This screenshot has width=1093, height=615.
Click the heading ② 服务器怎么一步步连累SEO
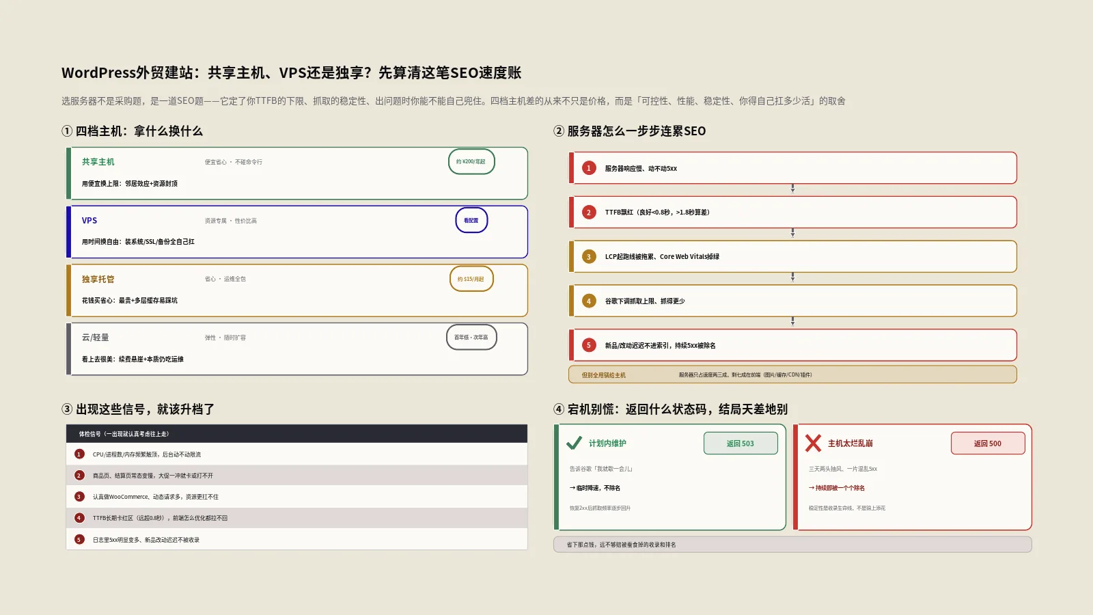(x=630, y=131)
